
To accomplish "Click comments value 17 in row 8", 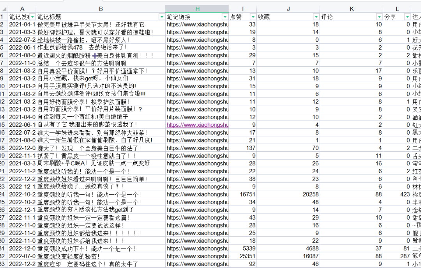I will pos(352,71).
